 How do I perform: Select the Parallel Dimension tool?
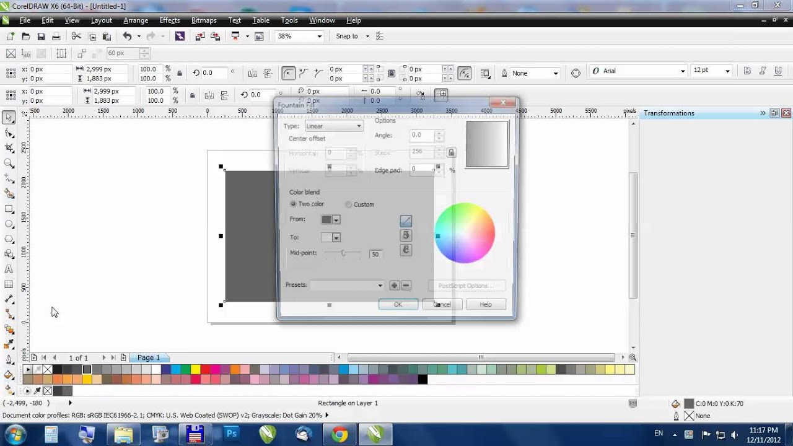pos(9,299)
